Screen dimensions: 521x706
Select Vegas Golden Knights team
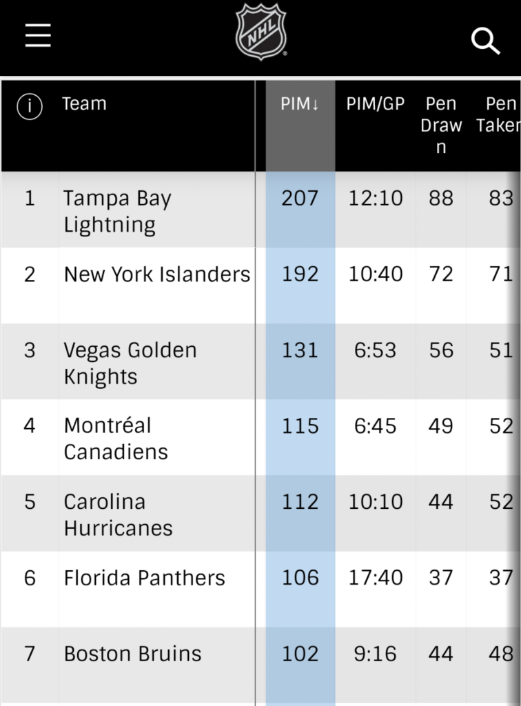pyautogui.click(x=130, y=363)
